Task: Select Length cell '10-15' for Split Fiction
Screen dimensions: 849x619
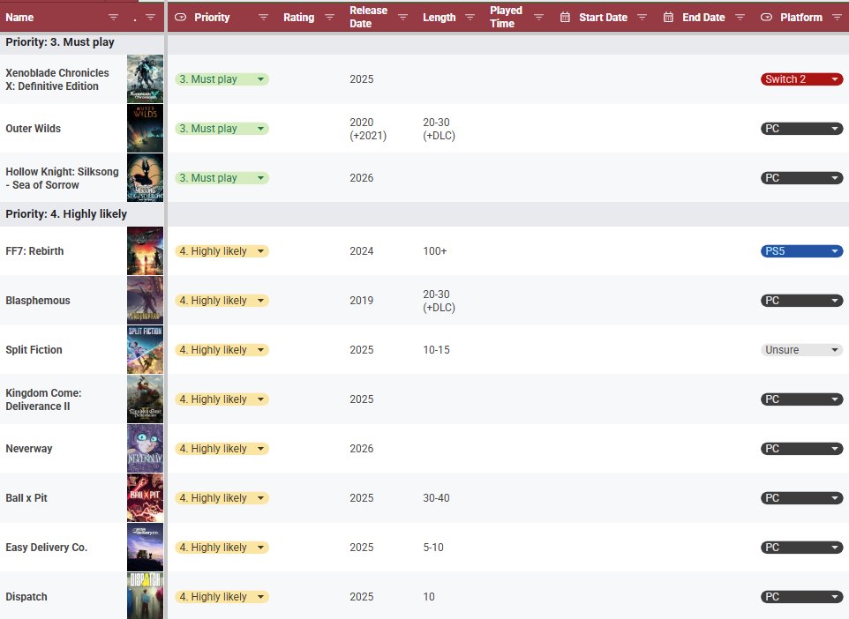Action: coord(449,349)
